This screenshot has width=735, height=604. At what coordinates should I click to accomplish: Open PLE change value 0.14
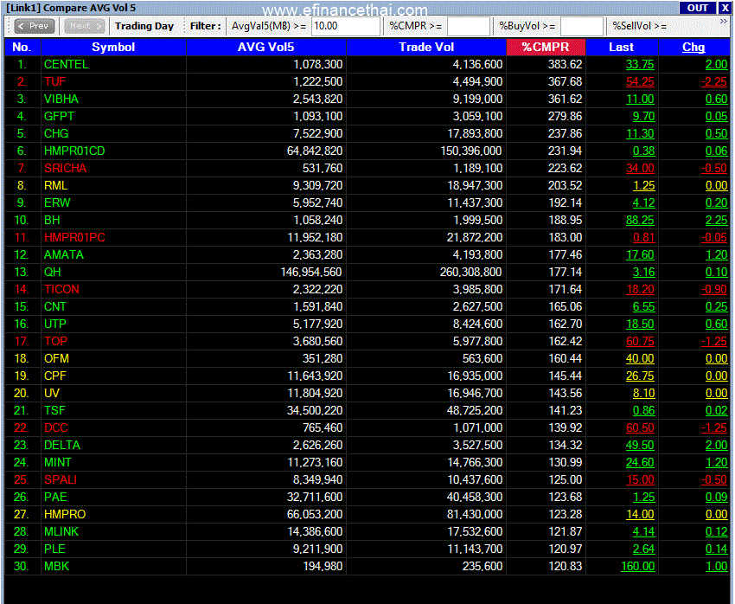point(716,549)
